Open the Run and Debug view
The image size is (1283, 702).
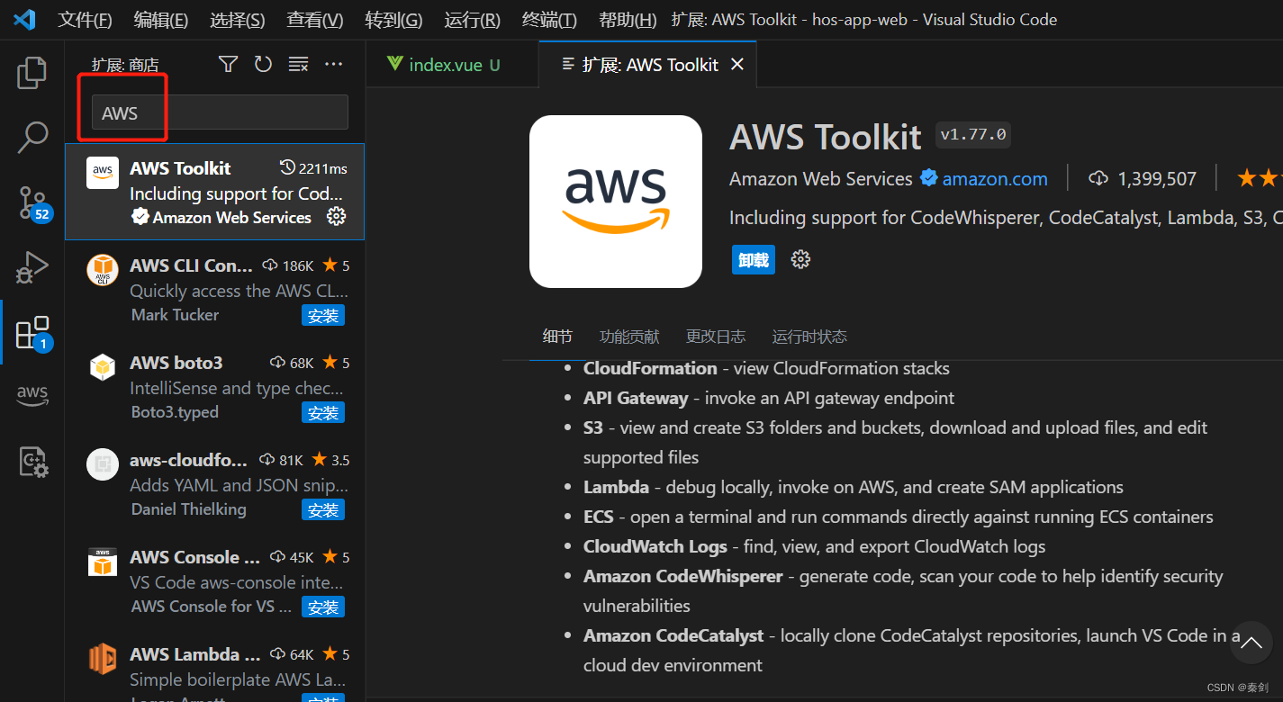pos(32,266)
